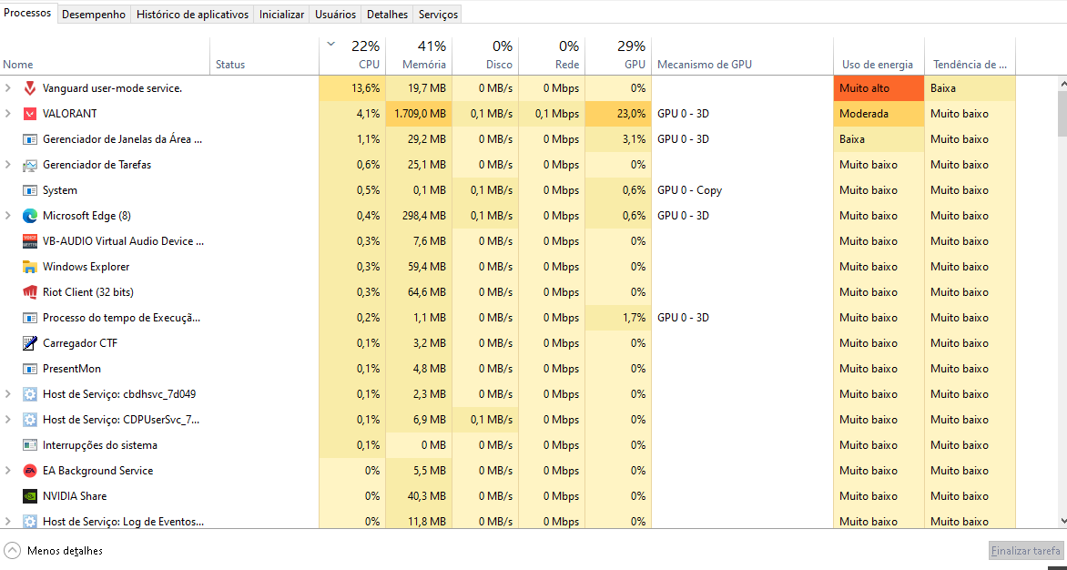Click the Riot Client icon
This screenshot has width=1067, height=570.
pos(30,292)
